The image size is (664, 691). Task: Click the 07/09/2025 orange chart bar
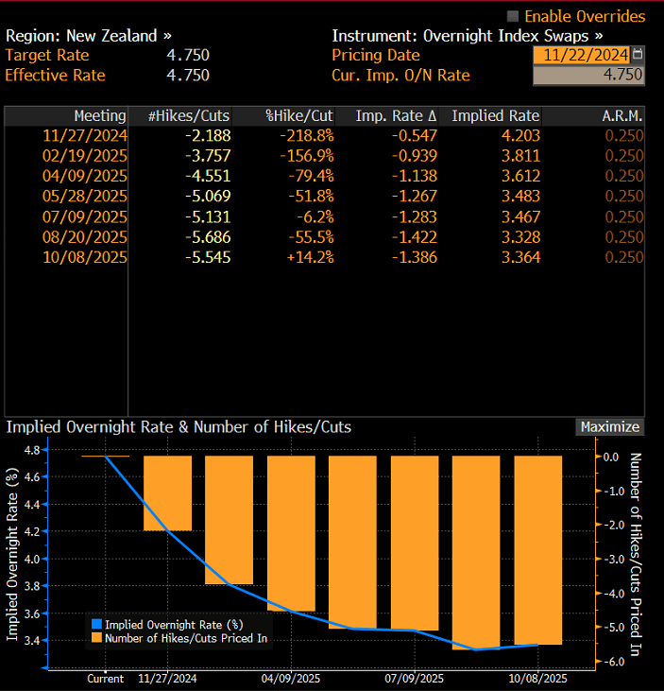415,543
